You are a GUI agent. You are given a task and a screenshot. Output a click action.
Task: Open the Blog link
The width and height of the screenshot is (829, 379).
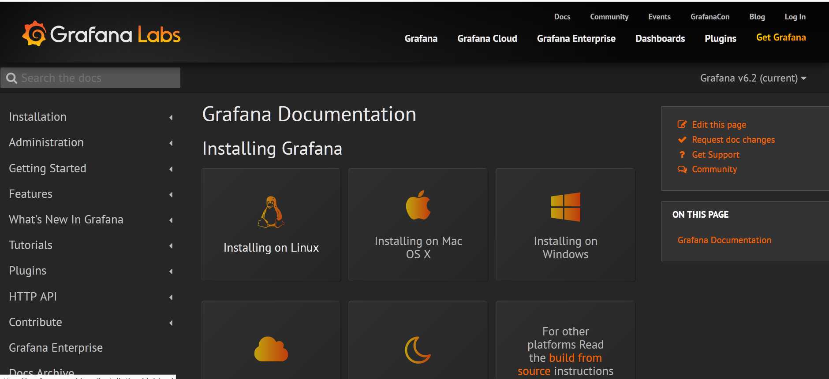click(757, 17)
